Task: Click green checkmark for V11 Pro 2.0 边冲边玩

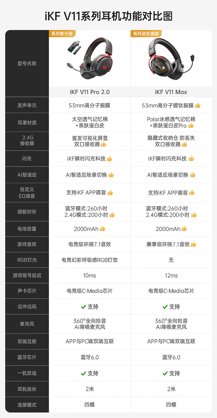Action: (x=83, y=307)
